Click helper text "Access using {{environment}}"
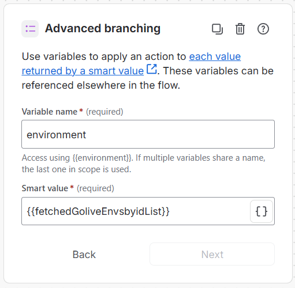Viewport: 295px width, 288px height. tap(77, 158)
